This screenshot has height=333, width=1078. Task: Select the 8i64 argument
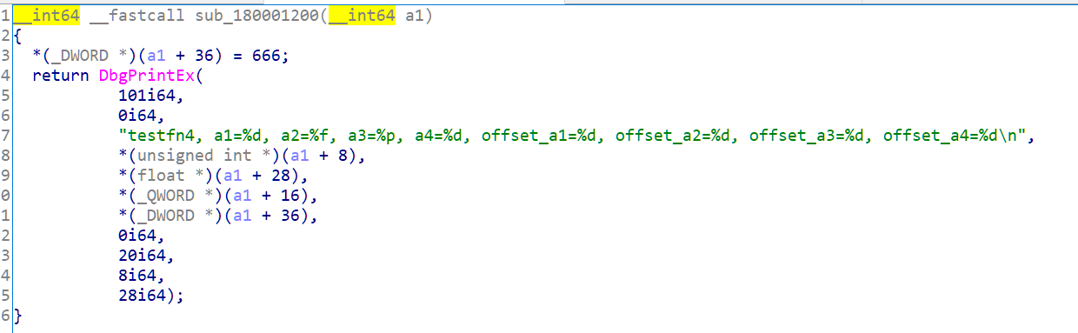click(x=137, y=275)
